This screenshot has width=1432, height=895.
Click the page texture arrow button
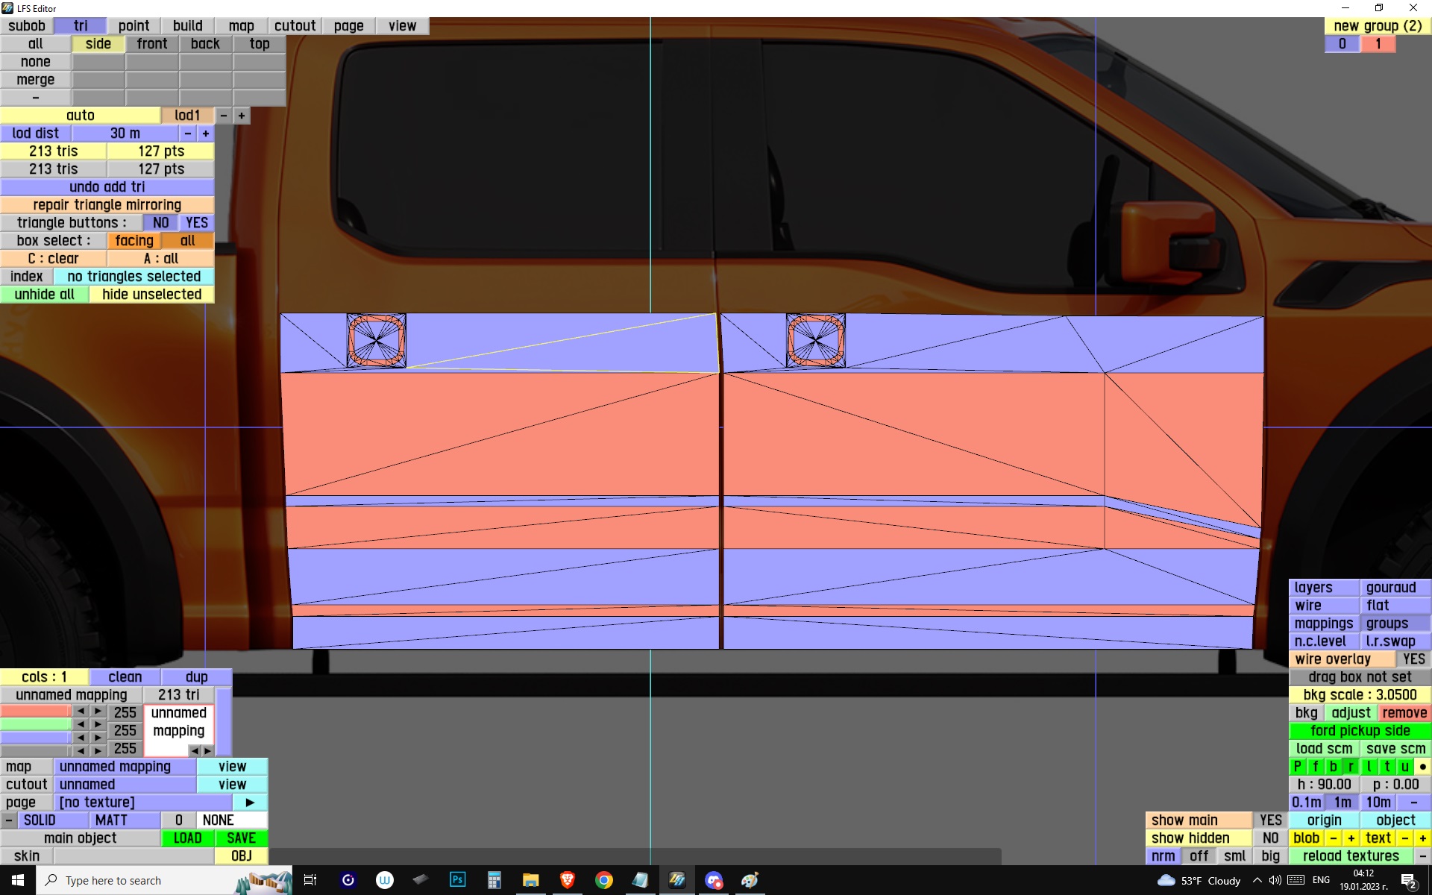250,803
